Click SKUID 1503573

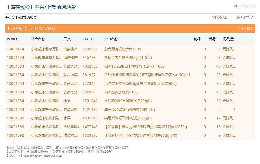point(90,135)
